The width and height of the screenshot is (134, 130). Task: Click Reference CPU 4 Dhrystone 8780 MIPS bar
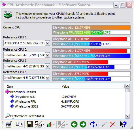(91, 74)
